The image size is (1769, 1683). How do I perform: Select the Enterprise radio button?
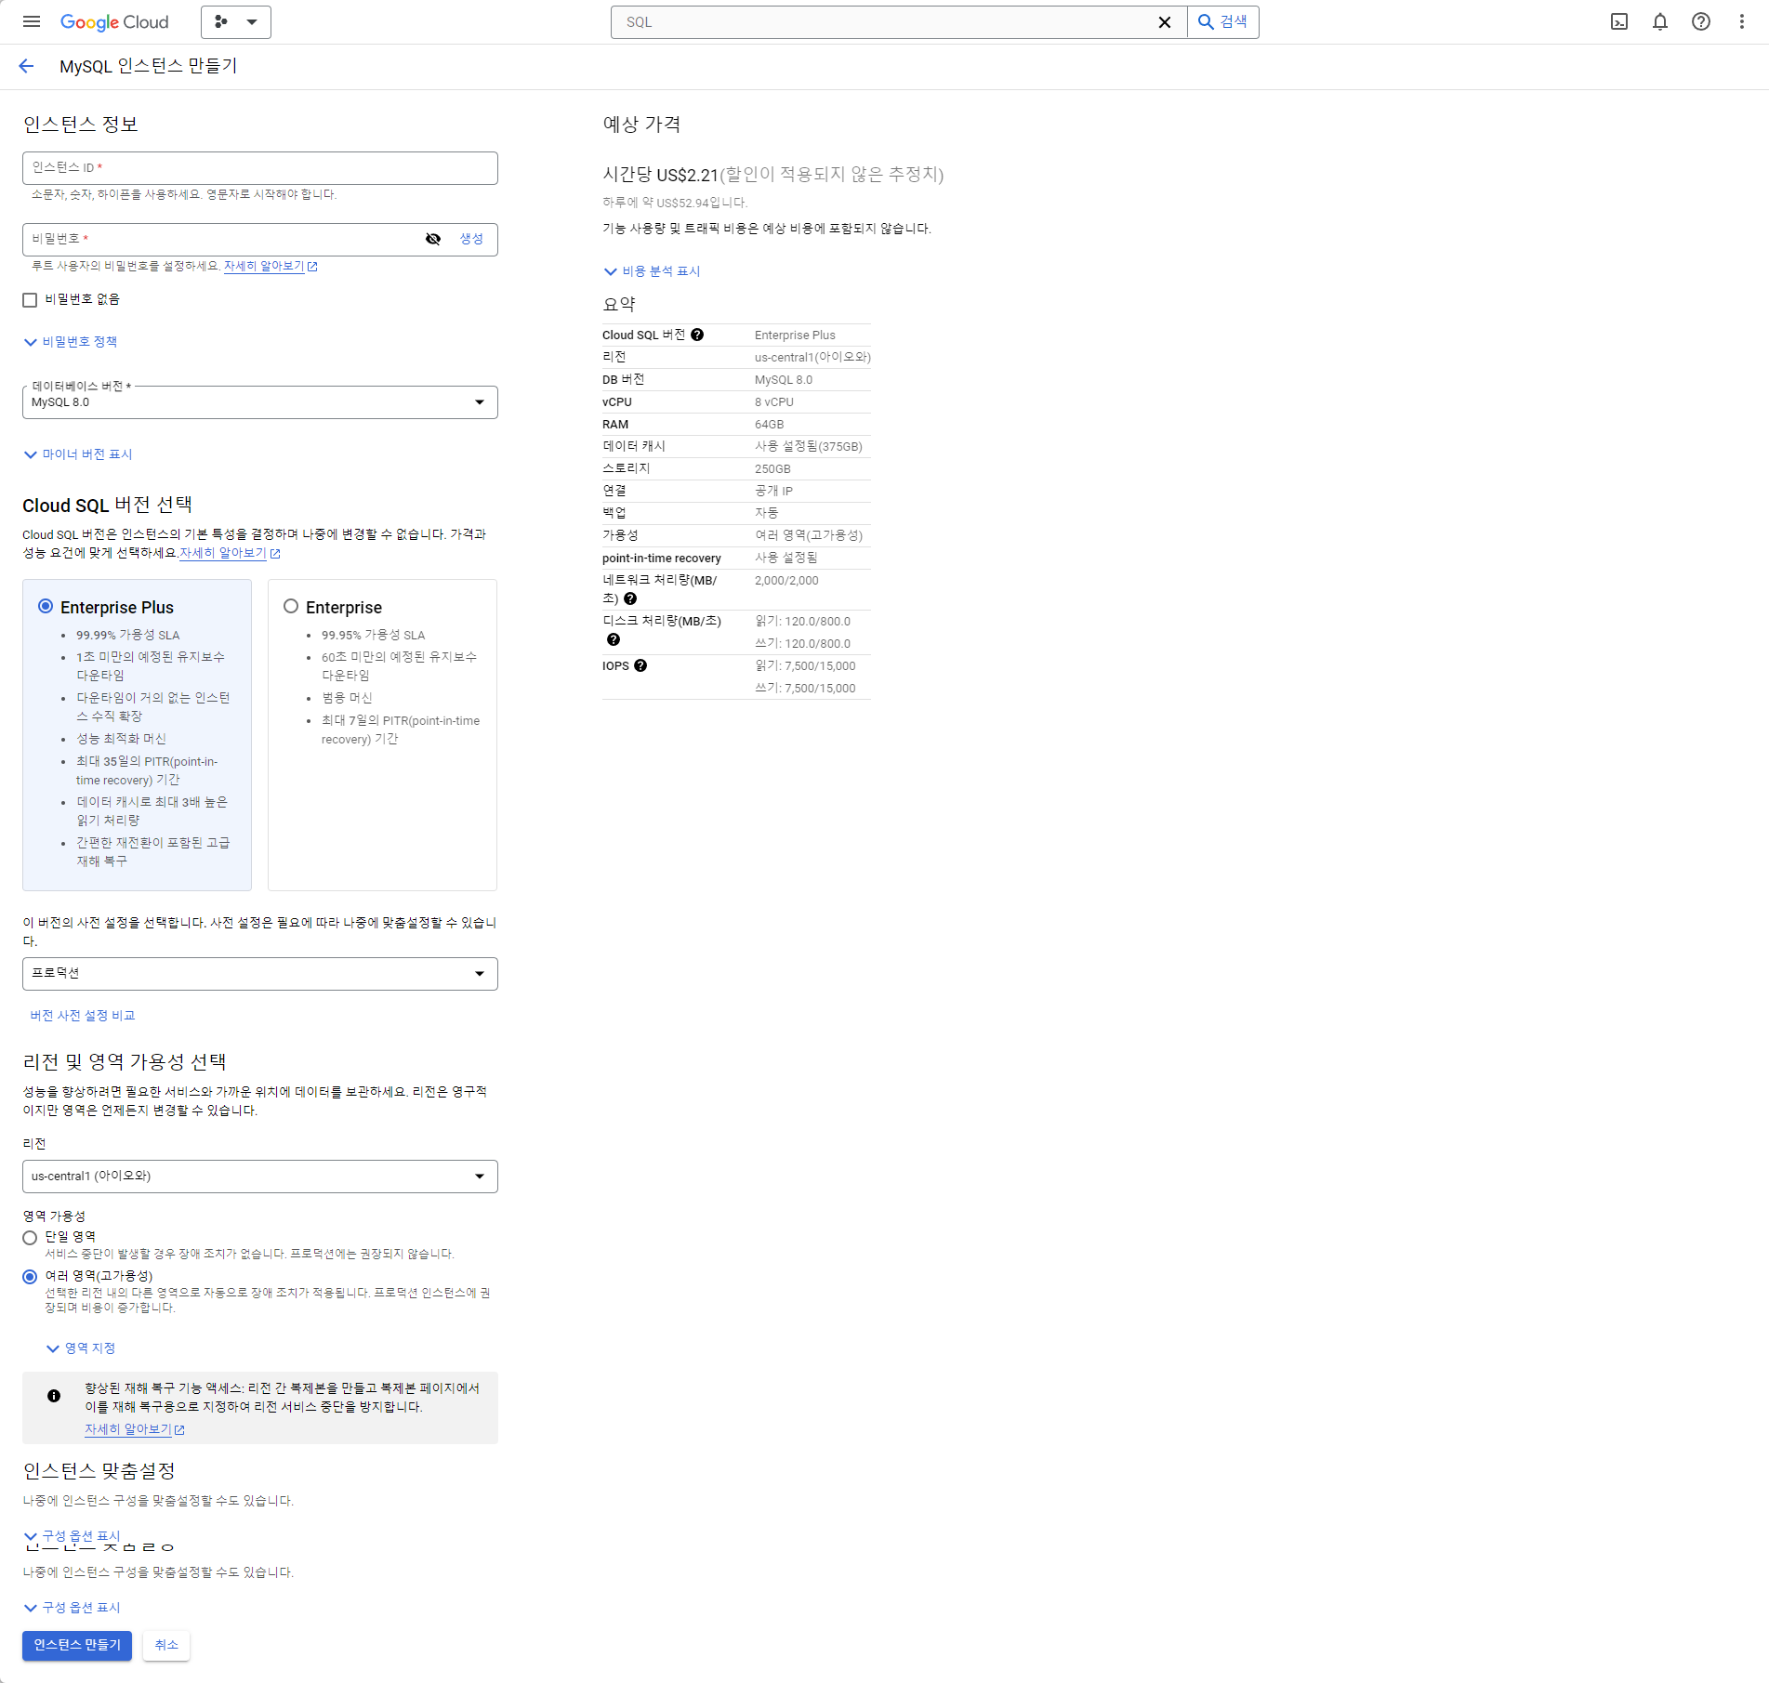point(291,606)
